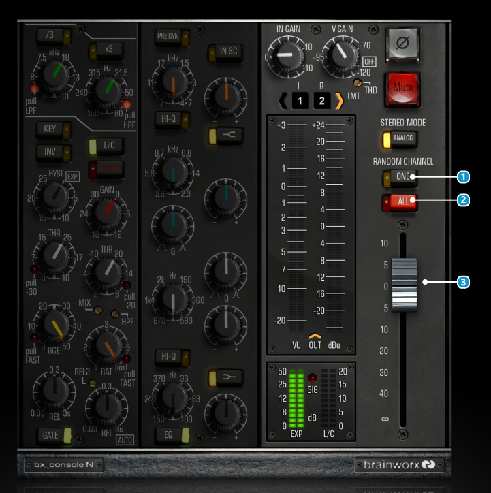Click the HYST hysteresis knob
The height and width of the screenshot is (493, 491).
55,196
